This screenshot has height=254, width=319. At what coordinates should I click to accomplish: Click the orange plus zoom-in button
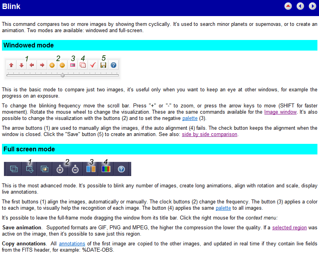coord(52,65)
